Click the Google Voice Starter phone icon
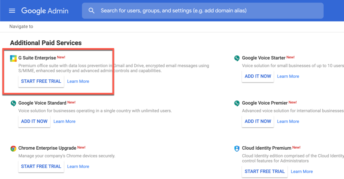This screenshot has width=344, height=179. coord(237,58)
